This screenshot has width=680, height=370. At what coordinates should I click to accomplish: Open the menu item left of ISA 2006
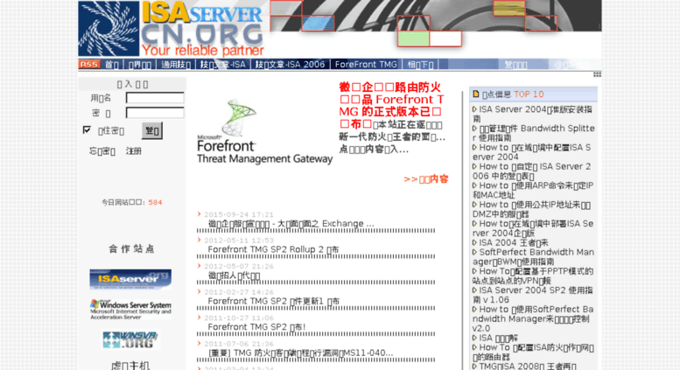(x=223, y=65)
